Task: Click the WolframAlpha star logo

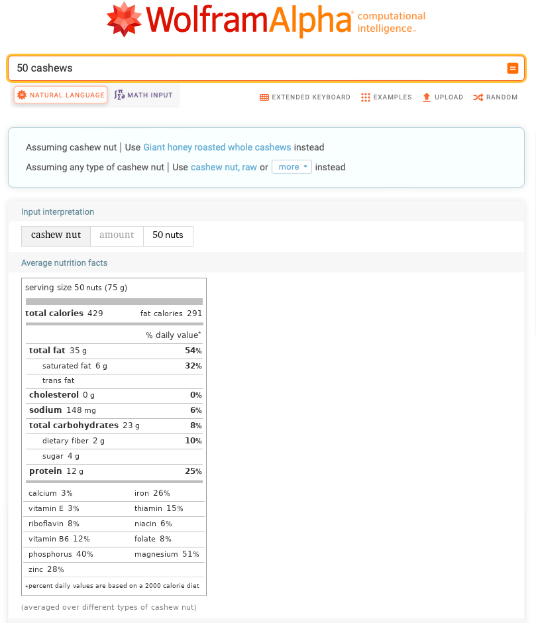Action: coord(124,19)
